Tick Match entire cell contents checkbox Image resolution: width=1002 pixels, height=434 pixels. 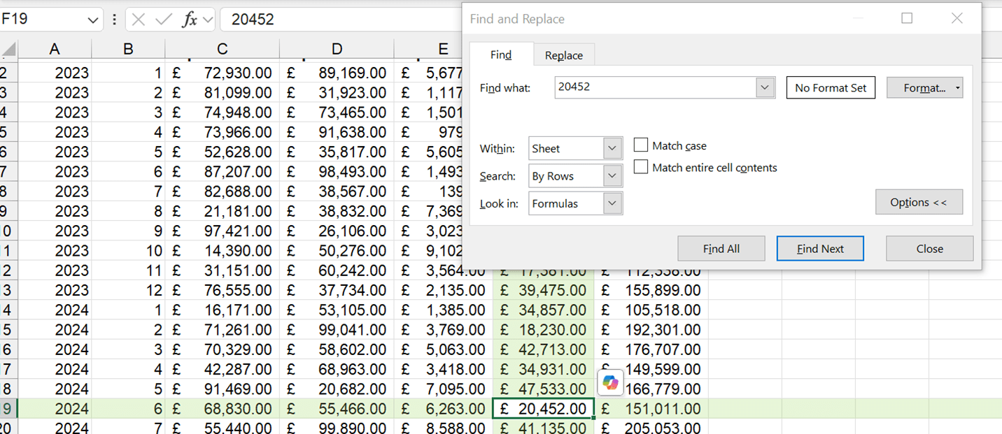point(640,167)
